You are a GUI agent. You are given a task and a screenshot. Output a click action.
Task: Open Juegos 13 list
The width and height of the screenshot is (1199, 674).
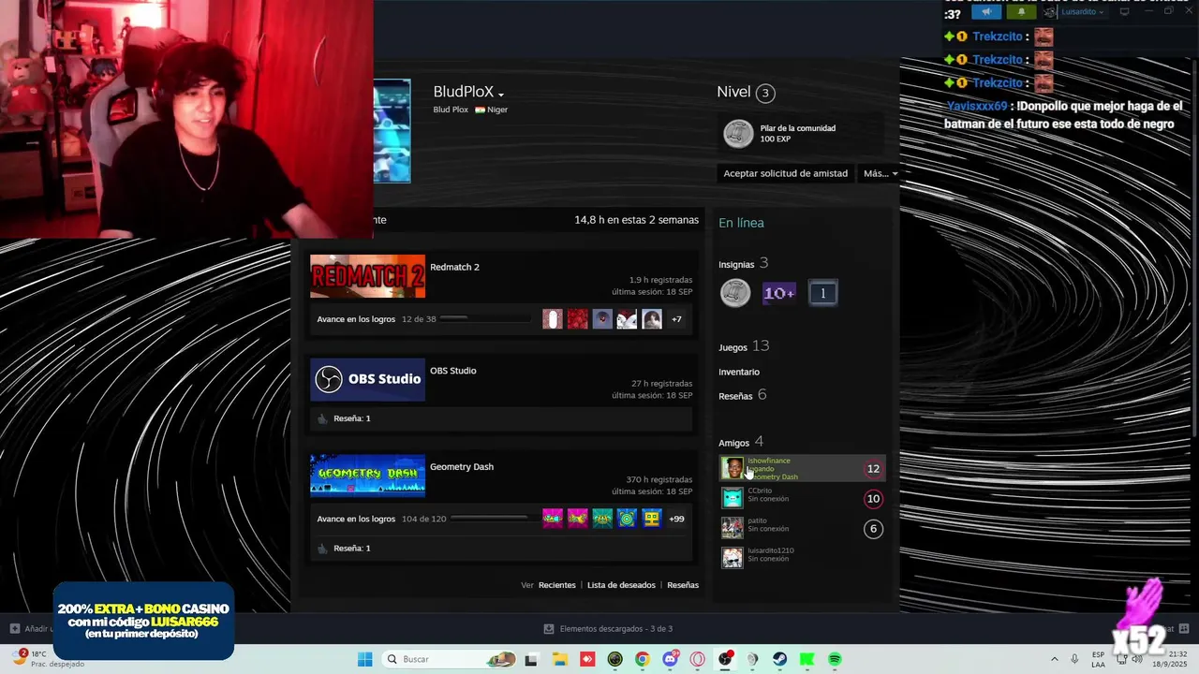pos(744,346)
